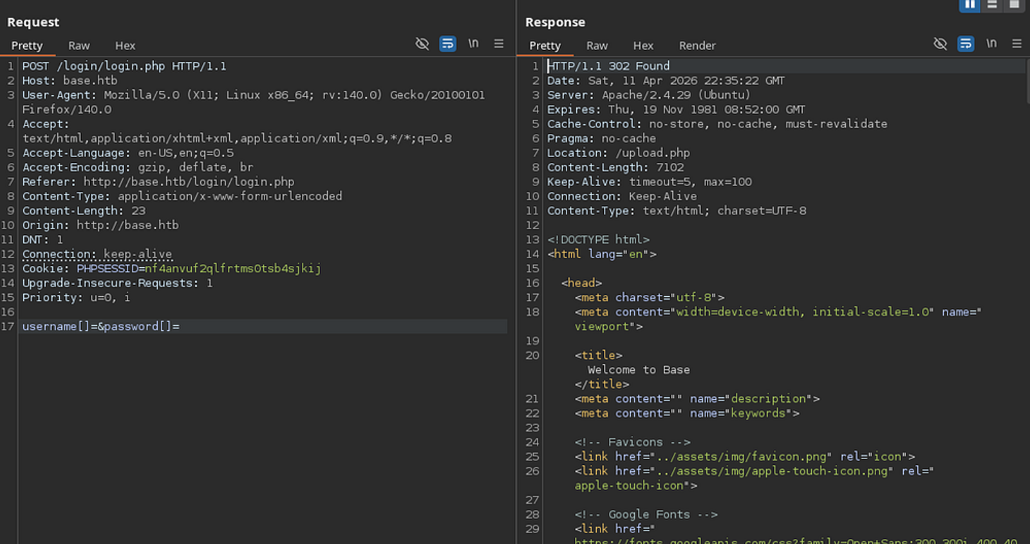Viewport: 1030px width, 544px height.
Task: Select top-bottom split layout icon
Action: (992, 5)
